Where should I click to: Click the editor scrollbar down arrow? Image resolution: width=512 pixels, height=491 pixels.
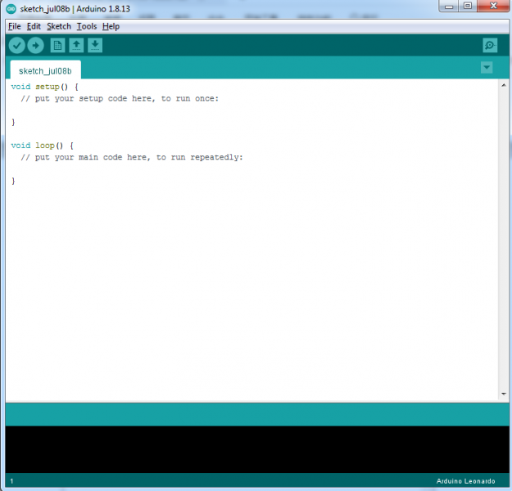click(x=504, y=394)
